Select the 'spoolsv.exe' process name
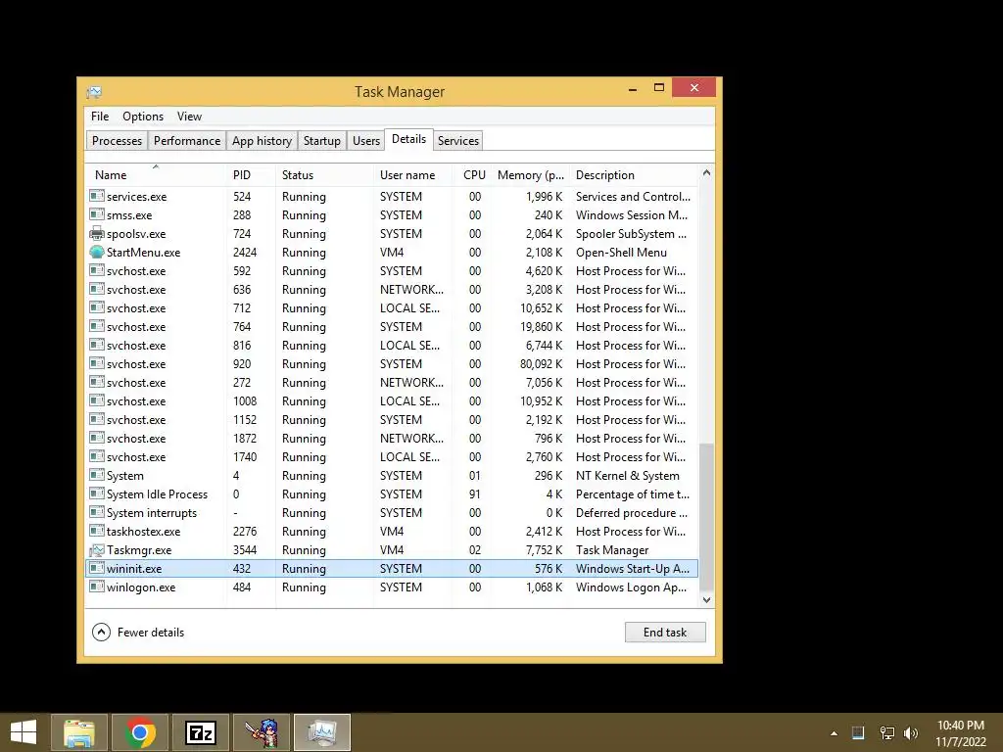The width and height of the screenshot is (1003, 752). 136,234
